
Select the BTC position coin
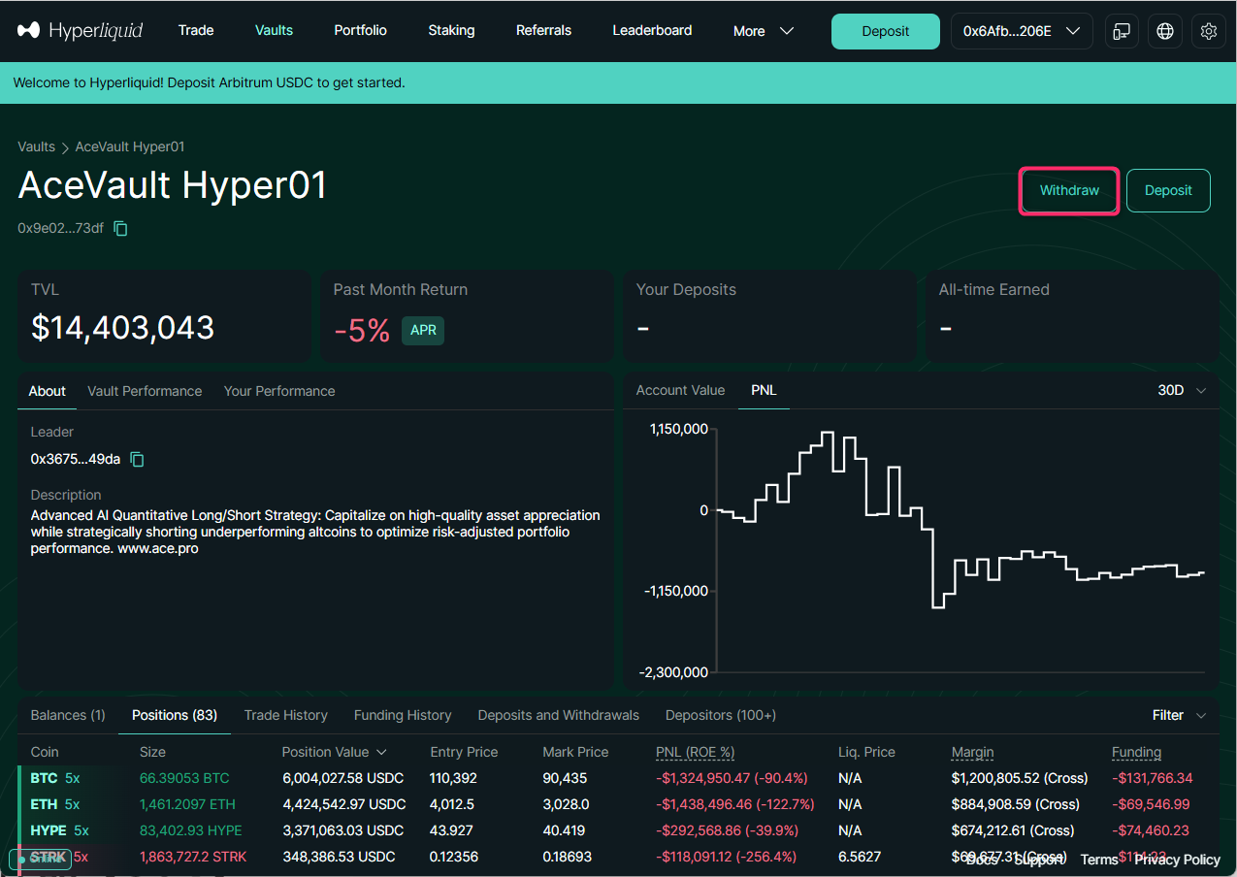tap(44, 778)
